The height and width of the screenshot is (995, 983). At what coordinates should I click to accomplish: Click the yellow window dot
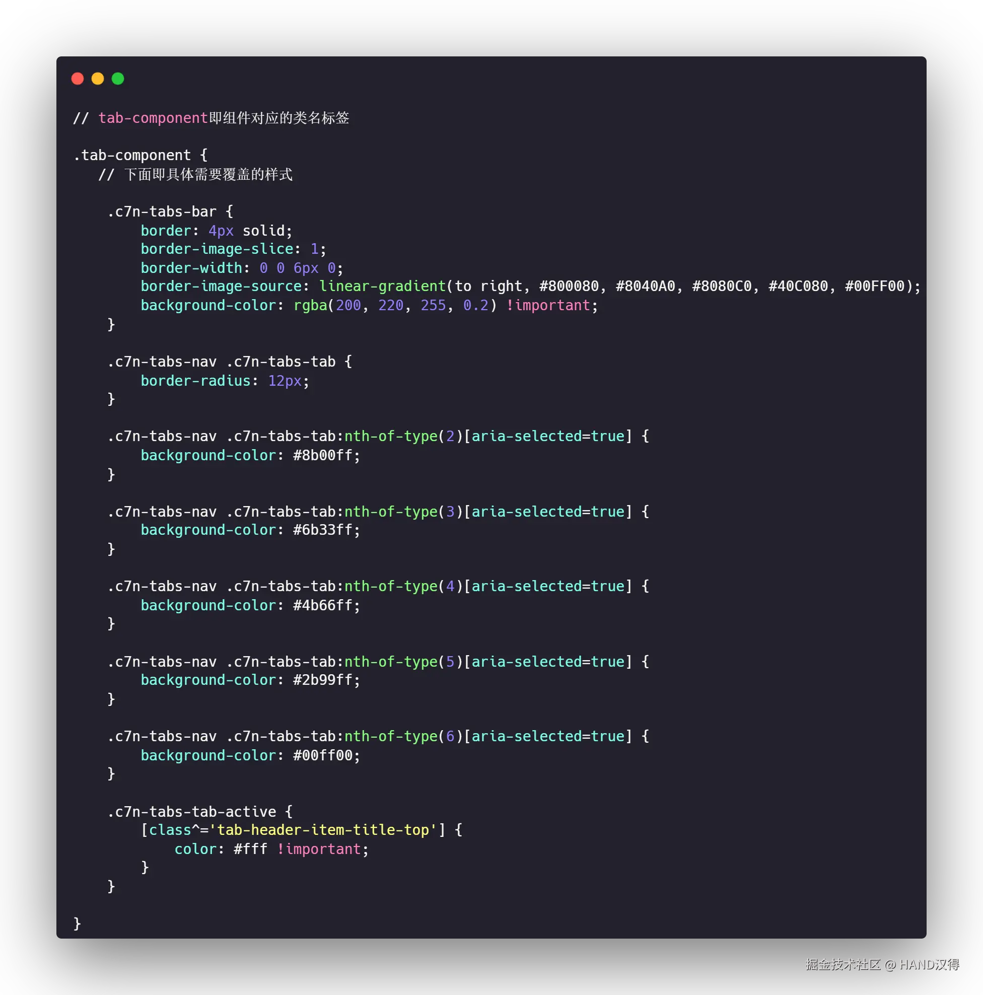(x=97, y=78)
